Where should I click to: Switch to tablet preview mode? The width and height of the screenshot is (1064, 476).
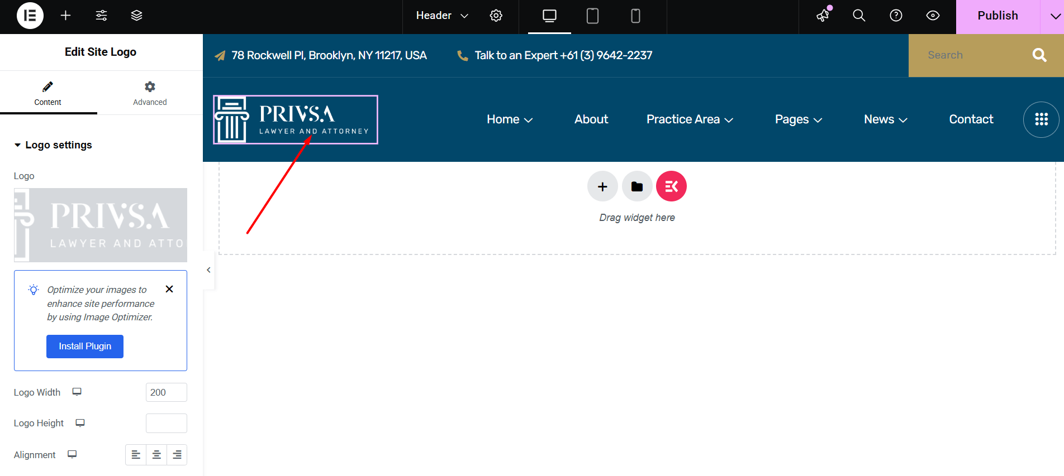592,16
